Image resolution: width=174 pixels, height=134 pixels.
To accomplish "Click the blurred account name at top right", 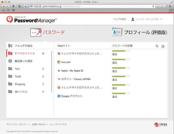I will 148,19.
